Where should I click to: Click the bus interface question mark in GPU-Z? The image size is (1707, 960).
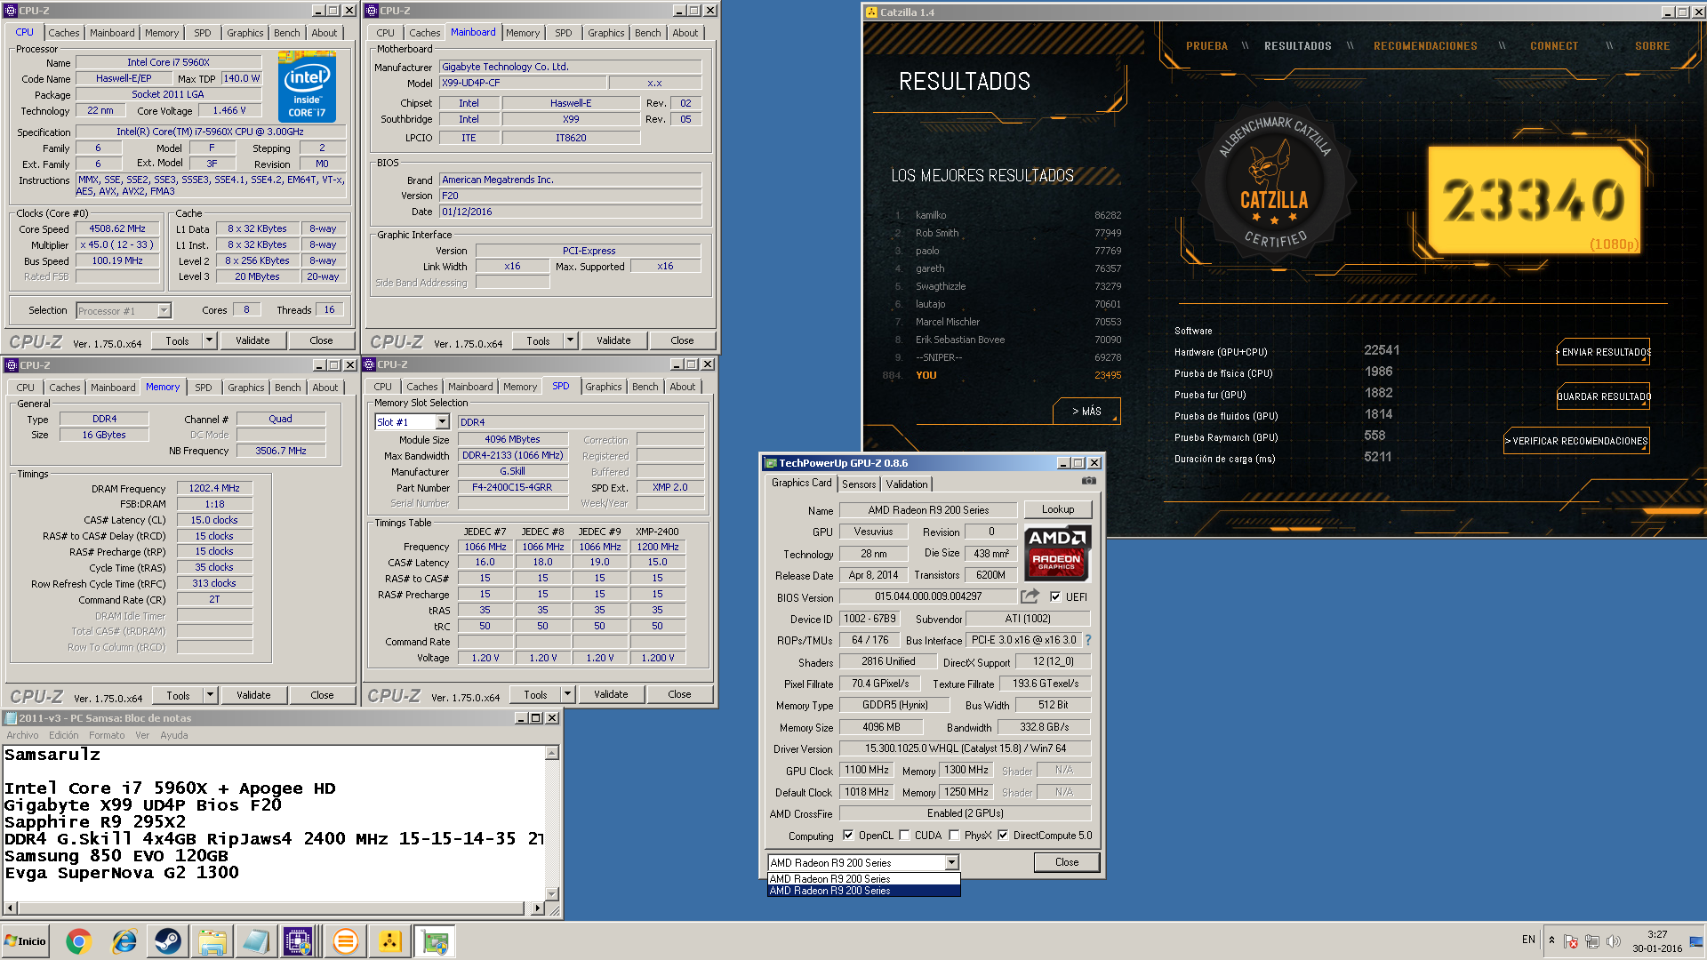coord(1087,640)
